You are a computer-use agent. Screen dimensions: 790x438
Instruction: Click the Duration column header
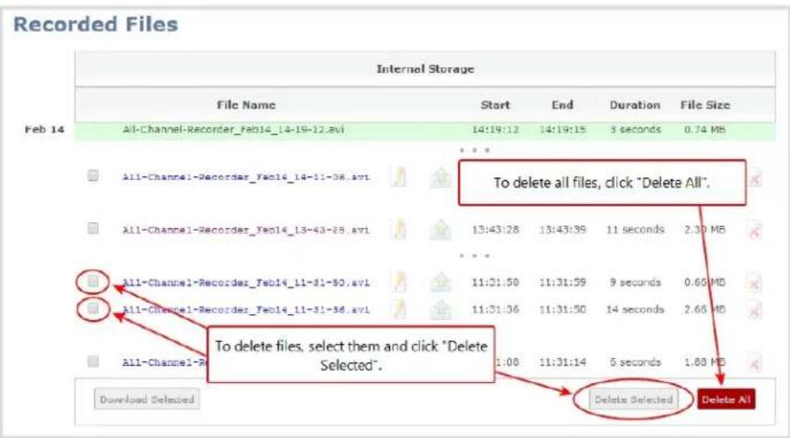click(x=635, y=105)
